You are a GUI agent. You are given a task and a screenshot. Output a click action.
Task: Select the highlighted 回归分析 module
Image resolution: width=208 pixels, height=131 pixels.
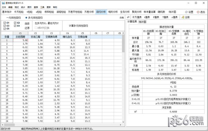[101, 12]
